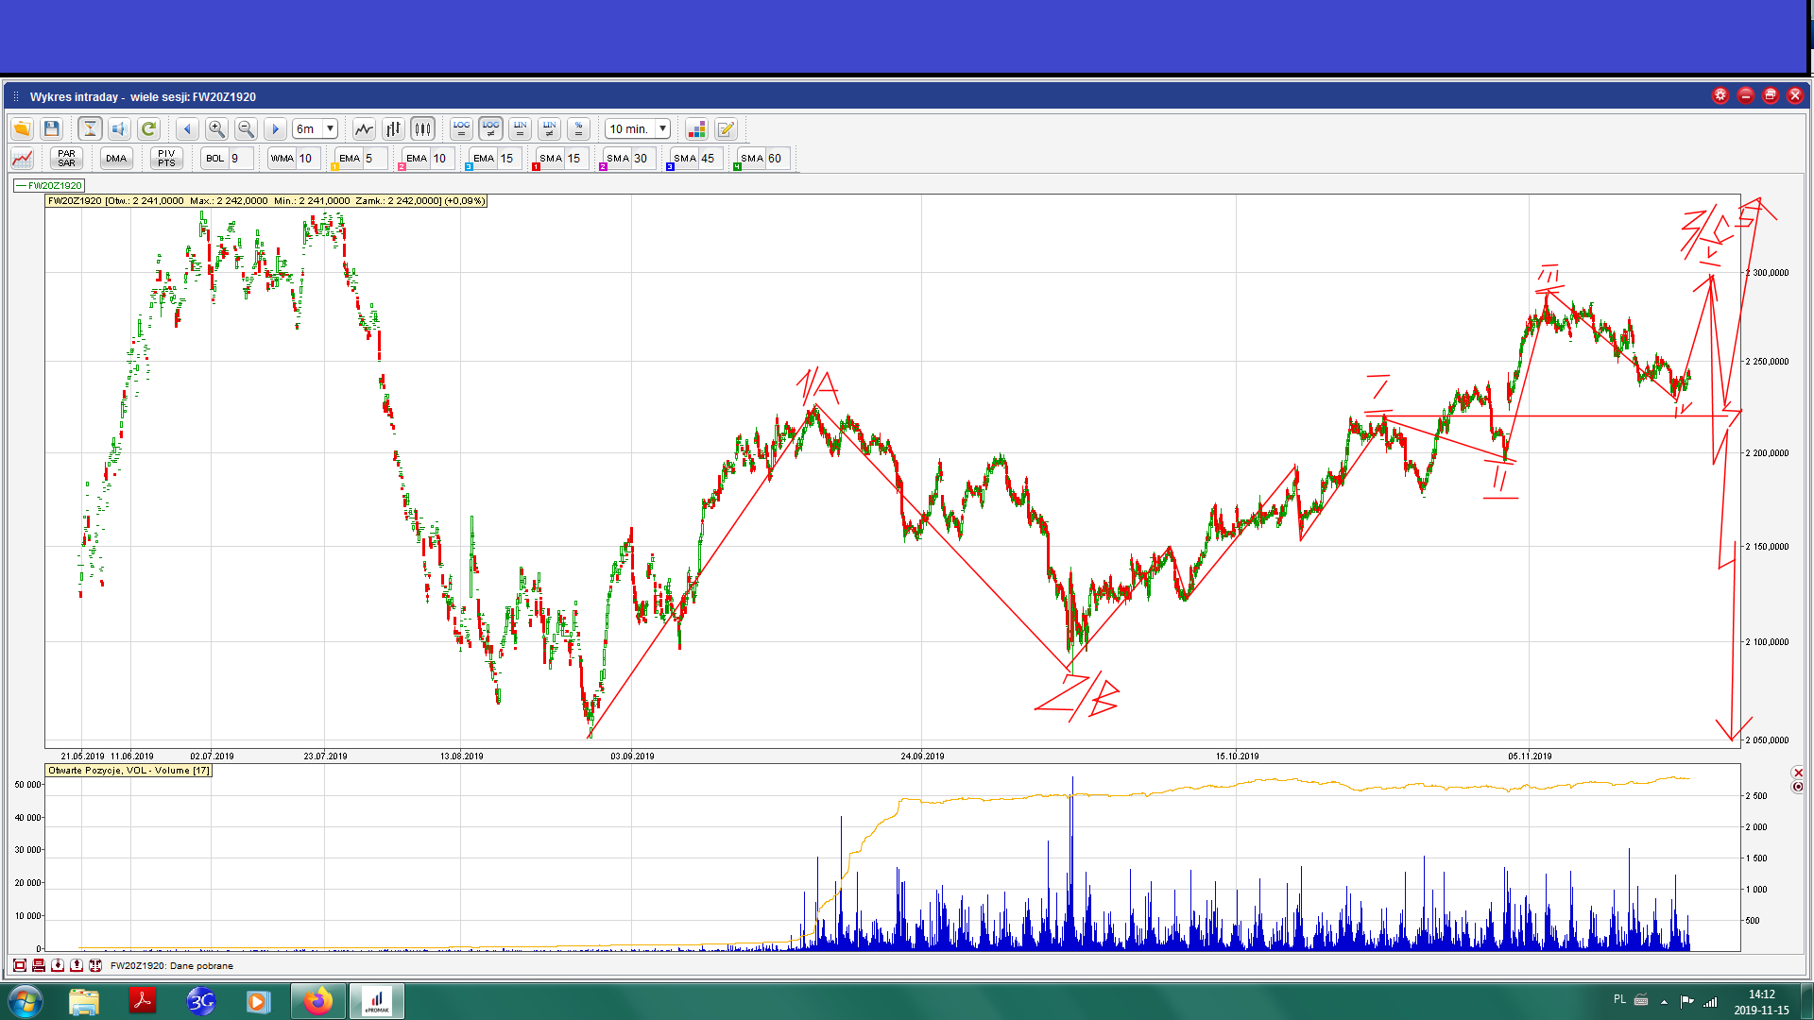Screen dimensions: 1814x1020
Task: Click the SMA 30 indicator button
Action: (x=618, y=158)
